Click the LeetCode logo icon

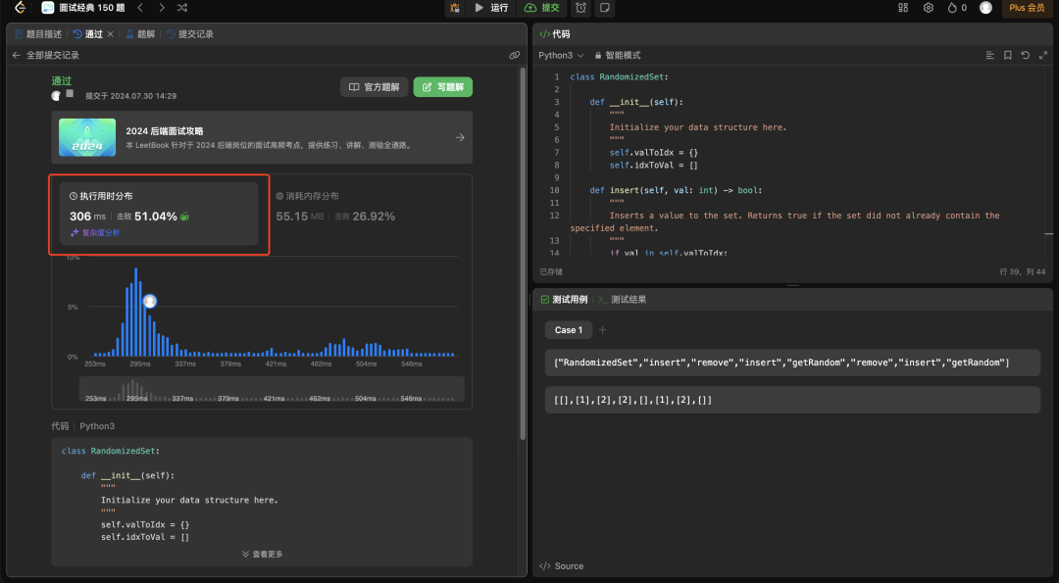[x=21, y=8]
